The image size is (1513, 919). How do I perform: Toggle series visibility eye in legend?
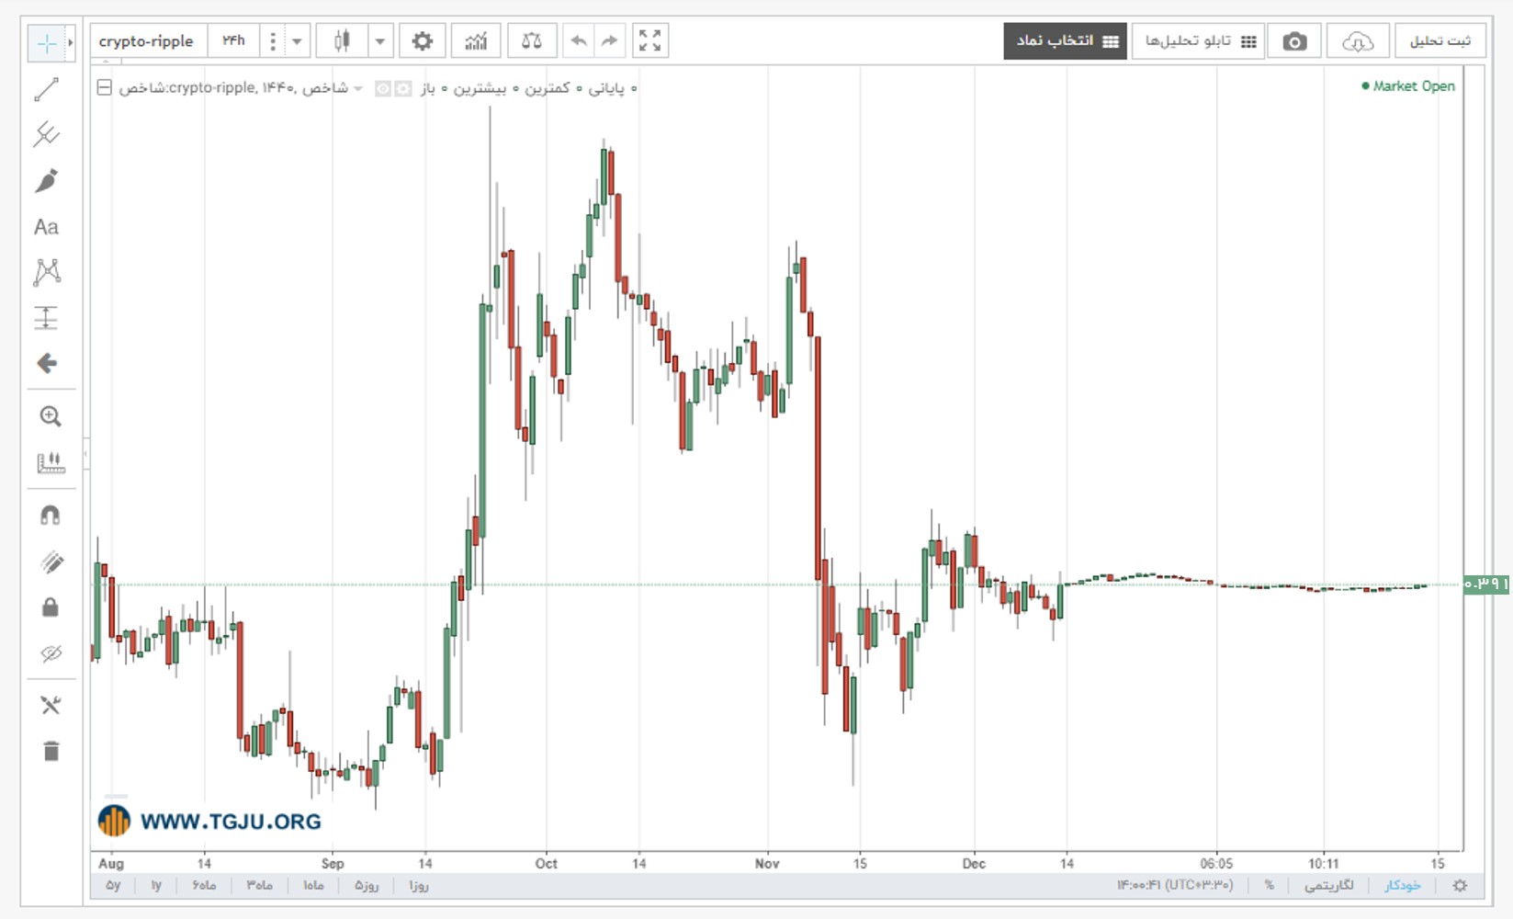[x=383, y=89]
